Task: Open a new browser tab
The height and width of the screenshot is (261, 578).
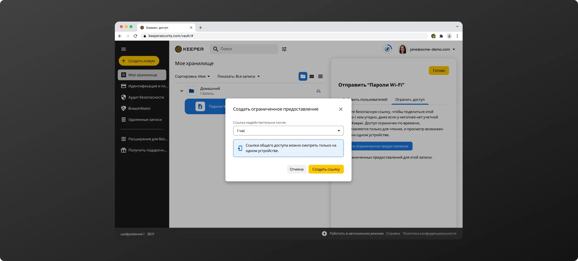Action: point(200,28)
